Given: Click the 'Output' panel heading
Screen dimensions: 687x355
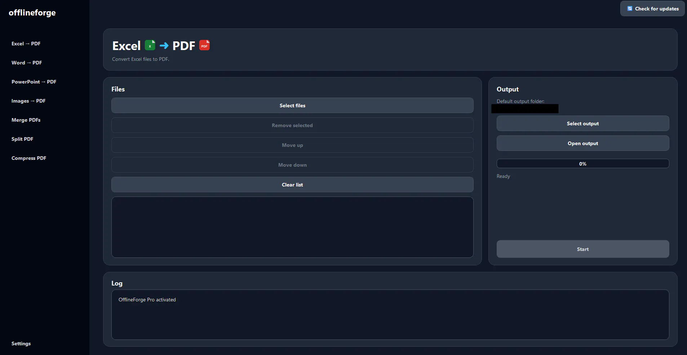Looking at the screenshot, I should [508, 89].
